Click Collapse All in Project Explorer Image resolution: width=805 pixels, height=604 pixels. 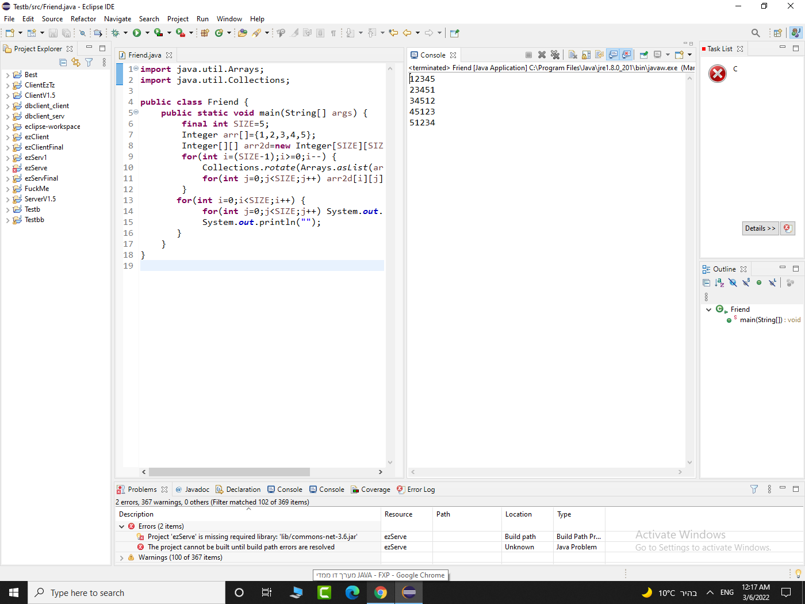(63, 62)
